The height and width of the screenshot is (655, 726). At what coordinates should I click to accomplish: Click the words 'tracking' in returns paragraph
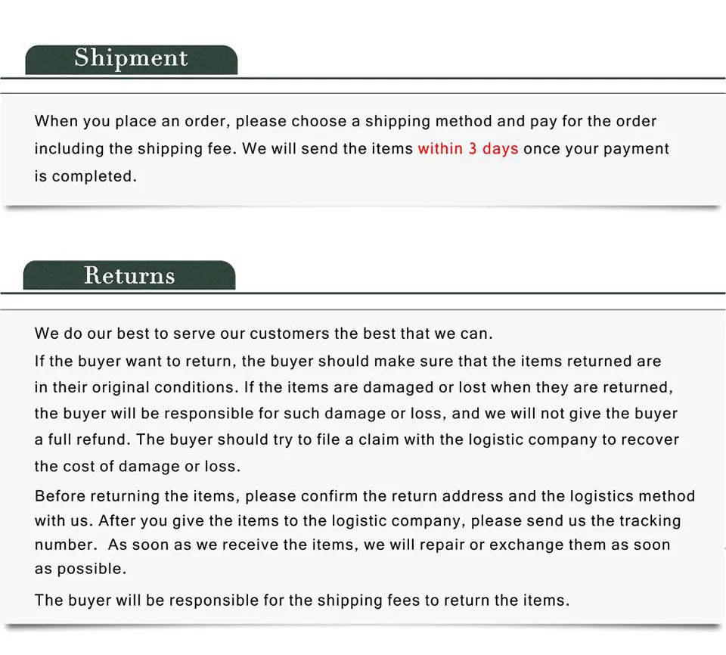(650, 521)
